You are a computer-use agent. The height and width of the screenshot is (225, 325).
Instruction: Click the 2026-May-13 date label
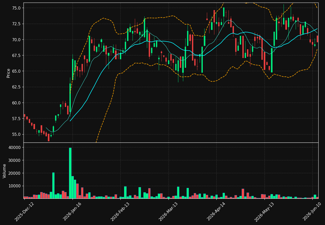pyautogui.click(x=264, y=212)
